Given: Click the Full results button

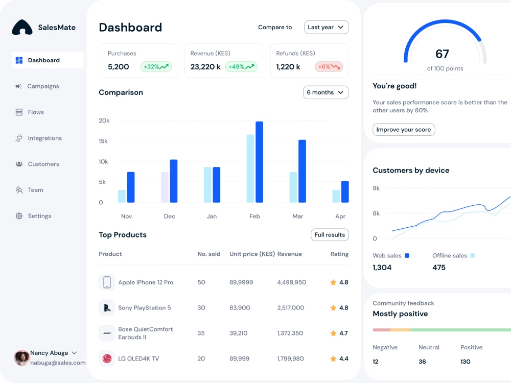Looking at the screenshot, I should pos(330,235).
